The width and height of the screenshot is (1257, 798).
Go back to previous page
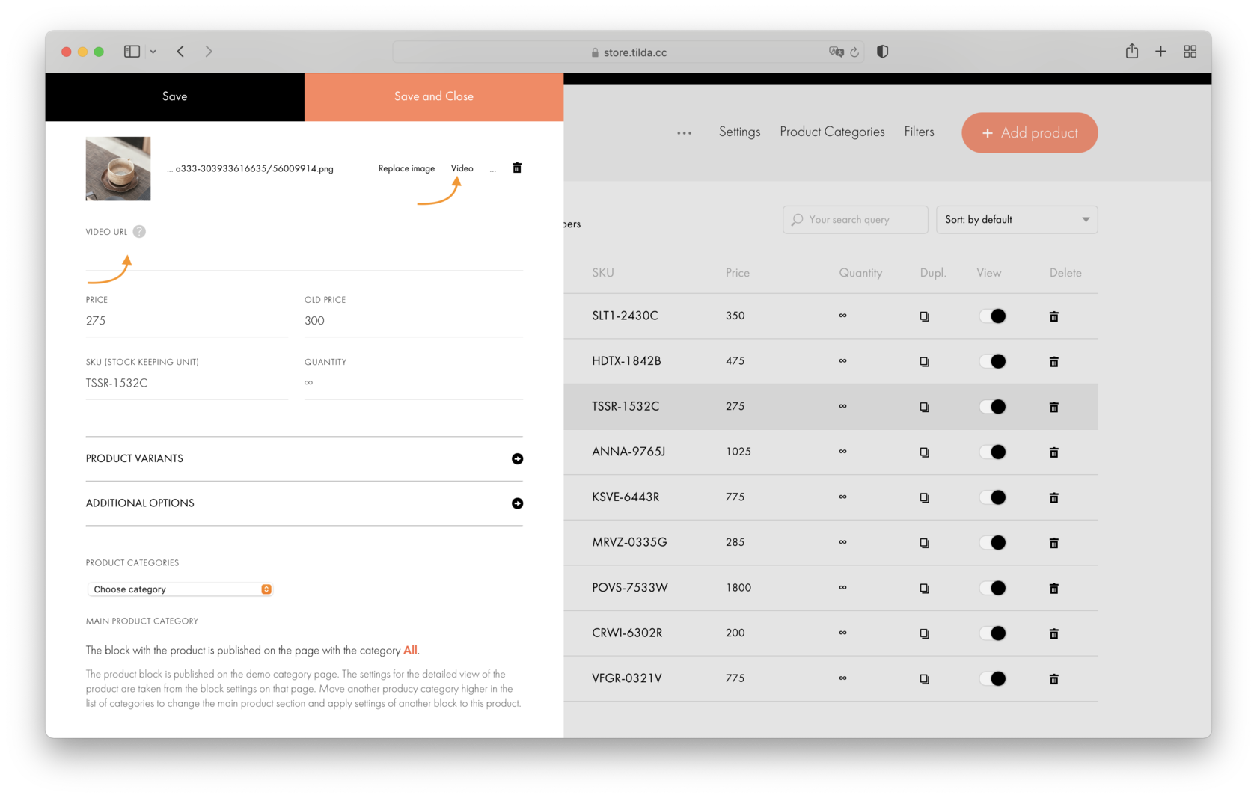point(180,52)
